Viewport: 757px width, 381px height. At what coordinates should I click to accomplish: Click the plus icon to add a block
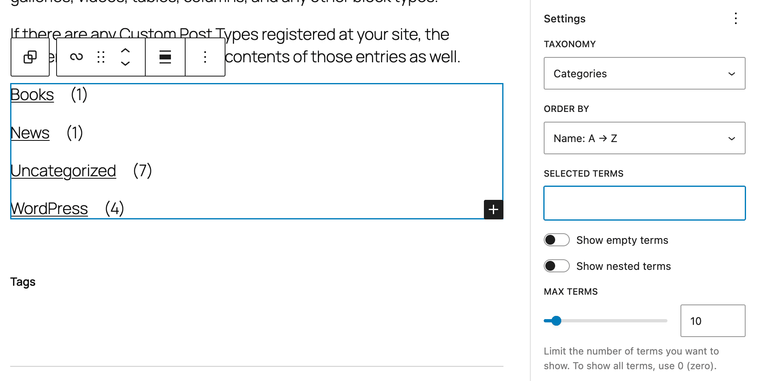point(493,209)
